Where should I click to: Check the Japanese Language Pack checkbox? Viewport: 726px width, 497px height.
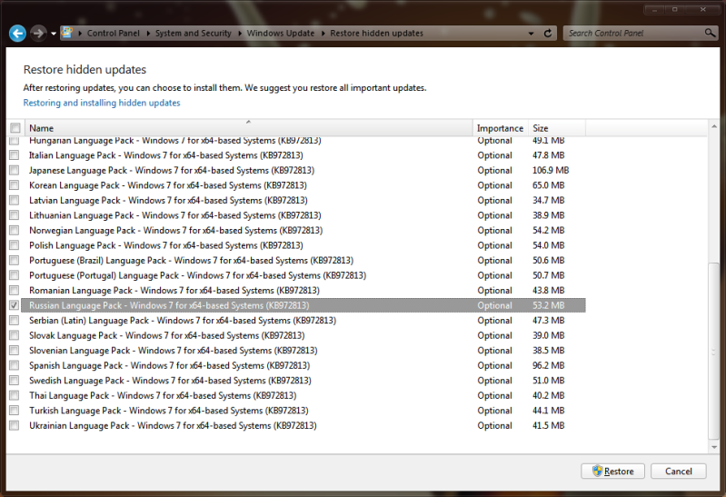tap(15, 170)
